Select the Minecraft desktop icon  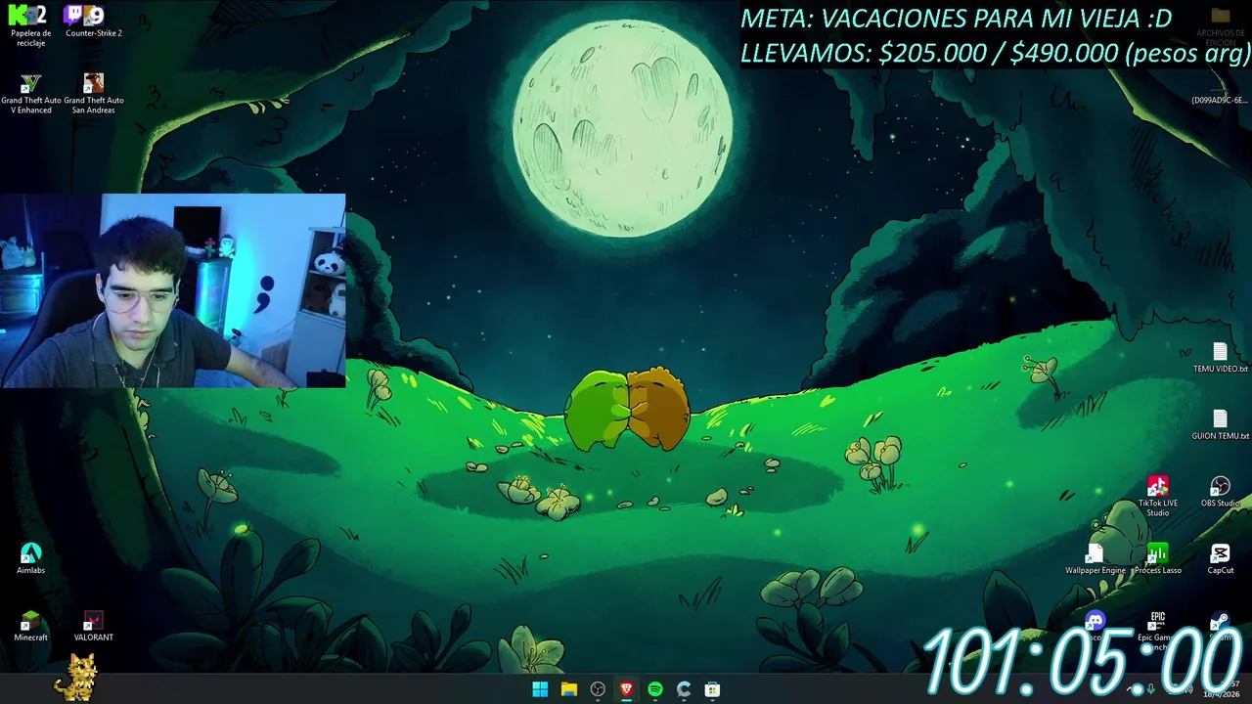pyautogui.click(x=30, y=626)
